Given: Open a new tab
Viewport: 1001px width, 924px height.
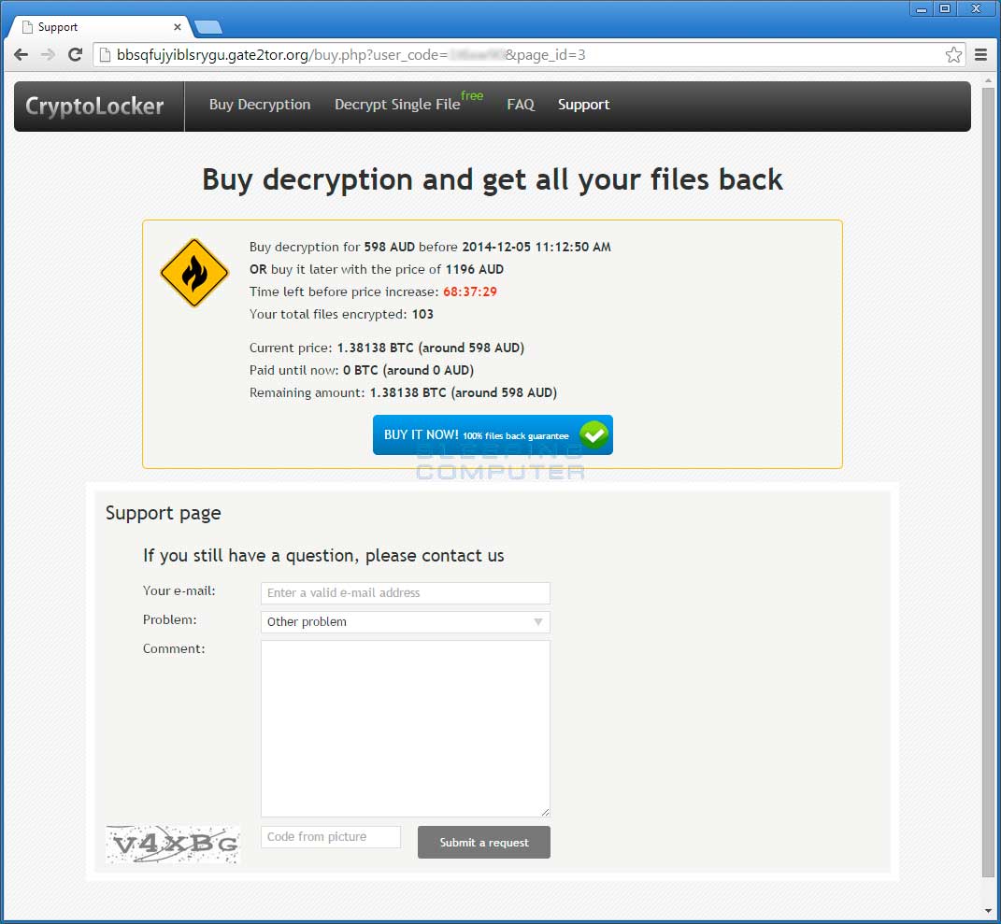Looking at the screenshot, I should click(x=208, y=27).
